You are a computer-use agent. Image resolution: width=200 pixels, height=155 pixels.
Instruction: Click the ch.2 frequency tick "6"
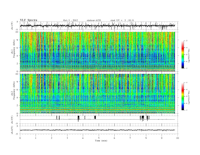(17, 90)
